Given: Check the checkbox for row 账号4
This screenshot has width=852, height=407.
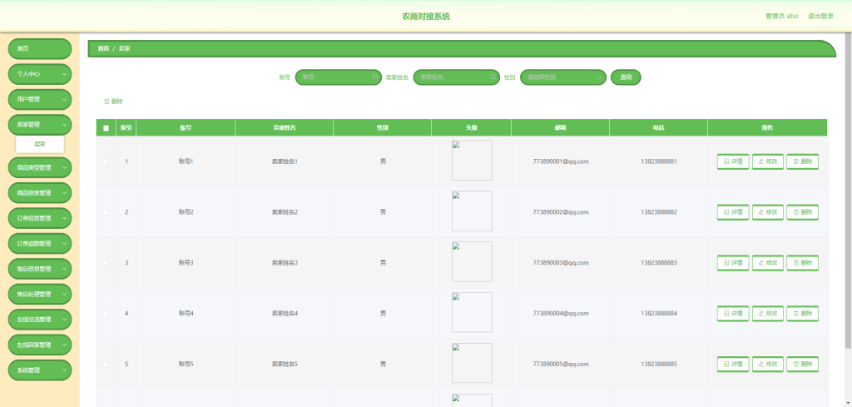Looking at the screenshot, I should tap(106, 314).
